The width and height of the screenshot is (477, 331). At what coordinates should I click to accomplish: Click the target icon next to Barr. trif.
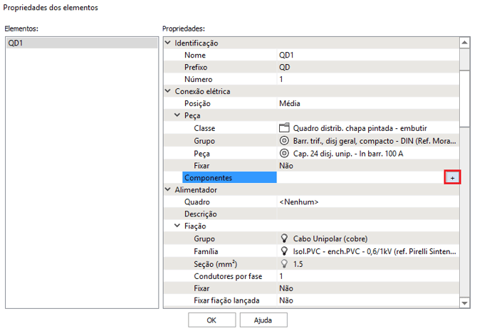click(x=284, y=140)
